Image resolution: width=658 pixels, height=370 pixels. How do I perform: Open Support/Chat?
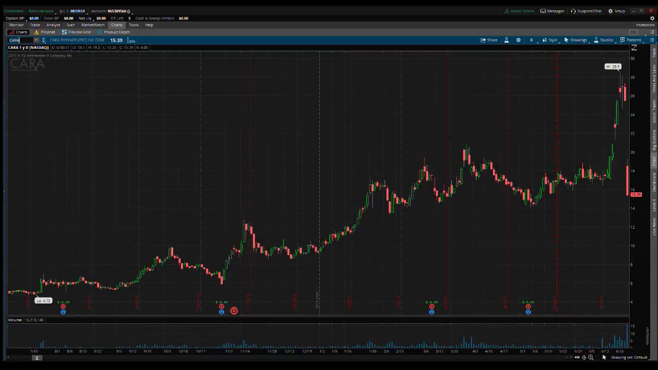[586, 11]
